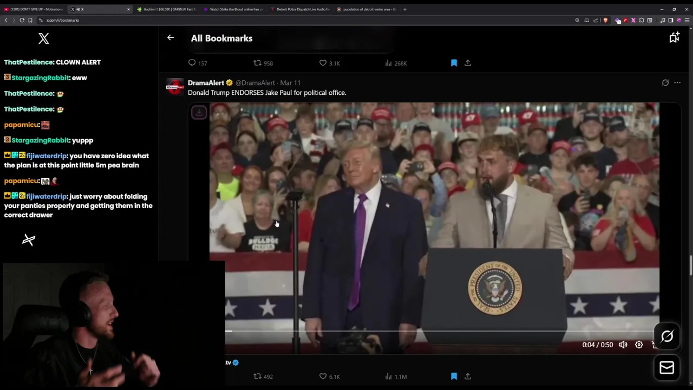Switch to Watch Strike the Blood tab

click(x=233, y=9)
